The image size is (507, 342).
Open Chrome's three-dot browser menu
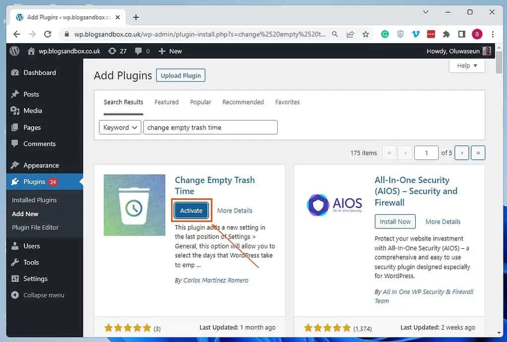[x=493, y=34]
